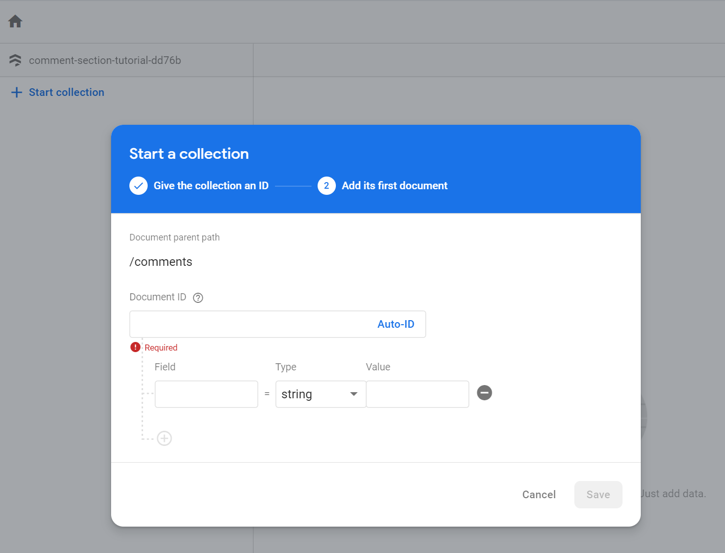Click the home icon in the top bar
The width and height of the screenshot is (725, 553).
click(x=15, y=21)
